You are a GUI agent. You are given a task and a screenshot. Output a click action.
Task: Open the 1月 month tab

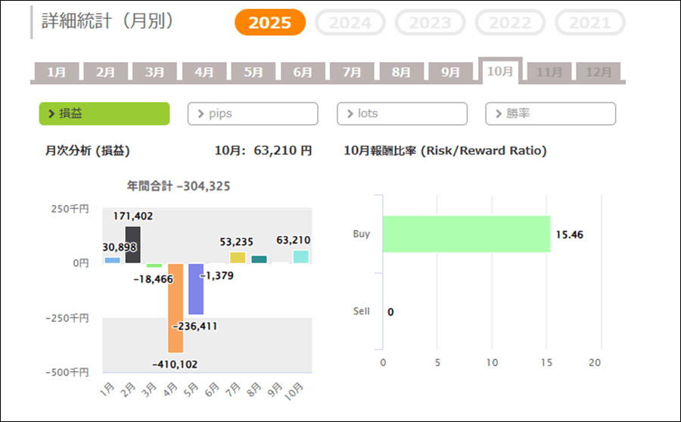[56, 72]
